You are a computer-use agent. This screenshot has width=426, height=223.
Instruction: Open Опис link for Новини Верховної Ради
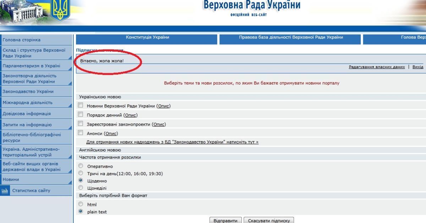(x=163, y=106)
